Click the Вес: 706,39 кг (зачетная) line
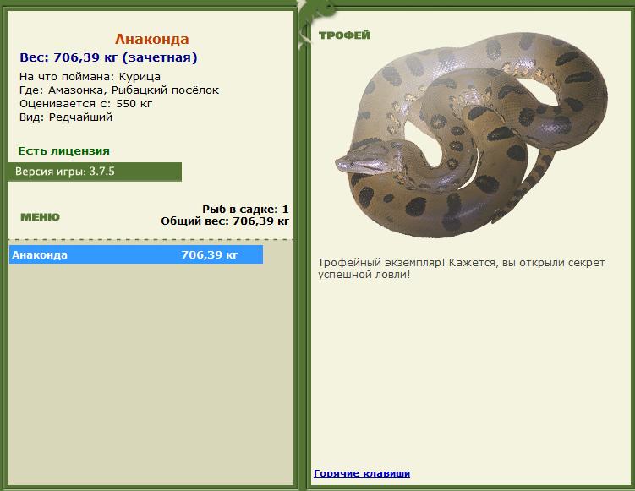635x491 pixels. tap(108, 57)
